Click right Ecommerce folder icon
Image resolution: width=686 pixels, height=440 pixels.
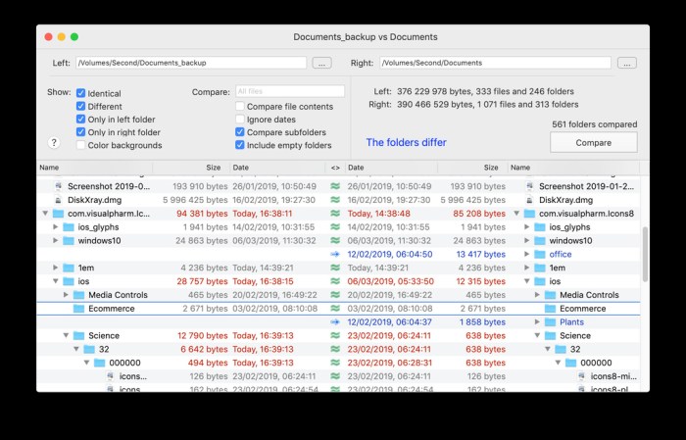tap(551, 309)
